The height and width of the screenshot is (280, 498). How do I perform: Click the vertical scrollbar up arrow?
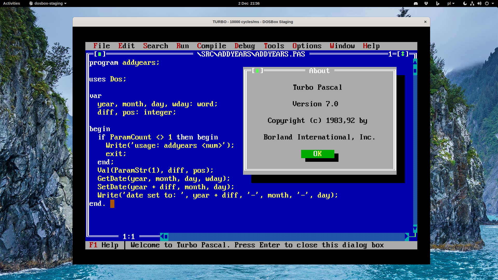click(x=415, y=62)
